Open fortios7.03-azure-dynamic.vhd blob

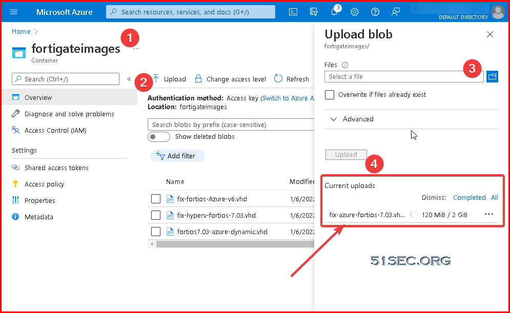pos(222,232)
